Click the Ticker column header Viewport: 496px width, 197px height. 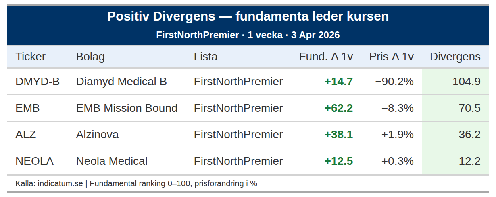[x=30, y=57]
